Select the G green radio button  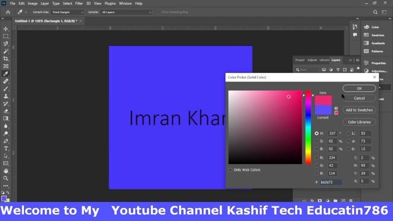tap(317, 166)
